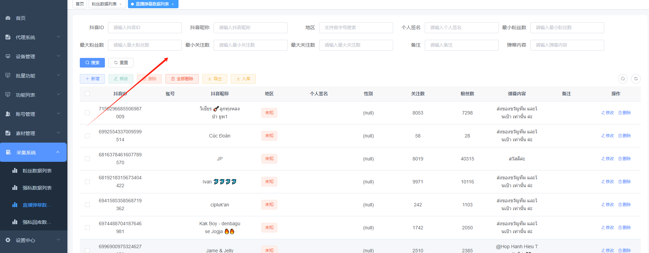Expand the 代理系统 menu chevron

(x=58, y=37)
